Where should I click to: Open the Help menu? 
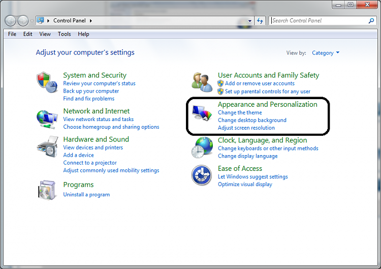click(83, 34)
